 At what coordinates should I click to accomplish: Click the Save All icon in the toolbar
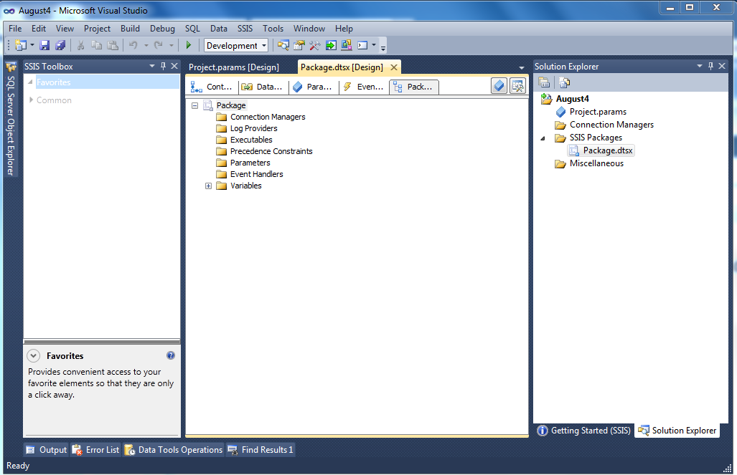coord(60,46)
